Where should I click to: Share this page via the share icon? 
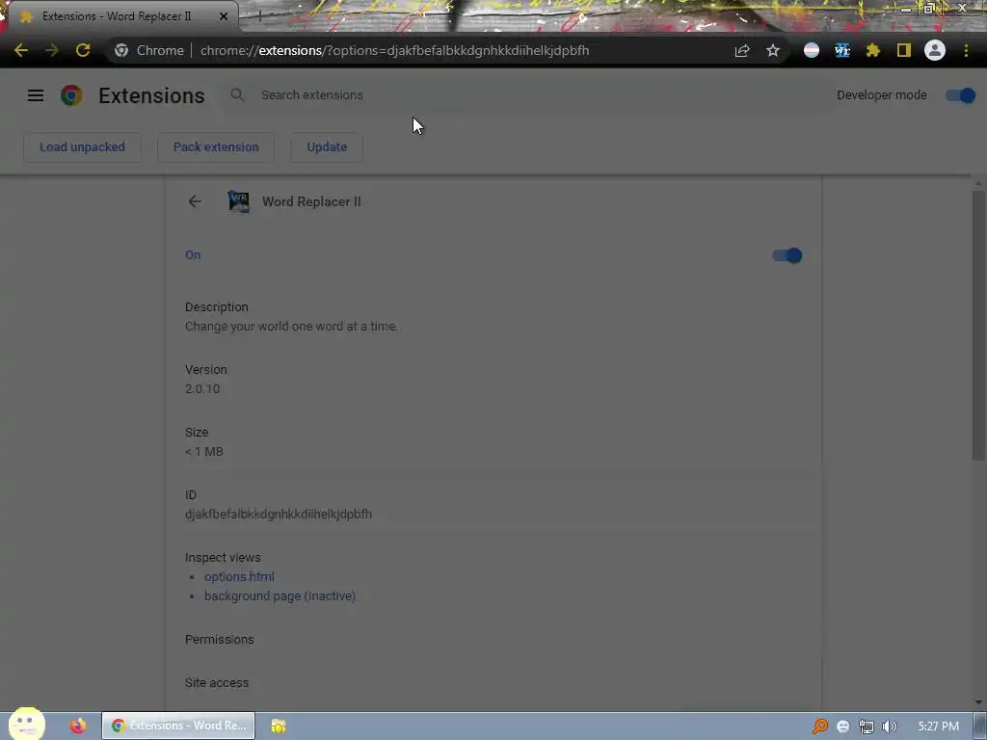tap(742, 51)
